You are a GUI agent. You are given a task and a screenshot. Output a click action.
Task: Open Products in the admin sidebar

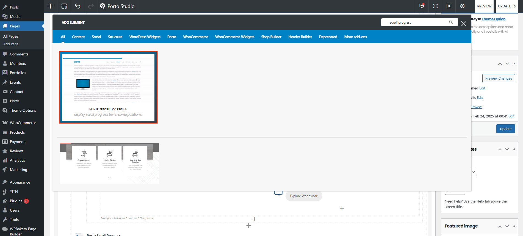[17, 132]
